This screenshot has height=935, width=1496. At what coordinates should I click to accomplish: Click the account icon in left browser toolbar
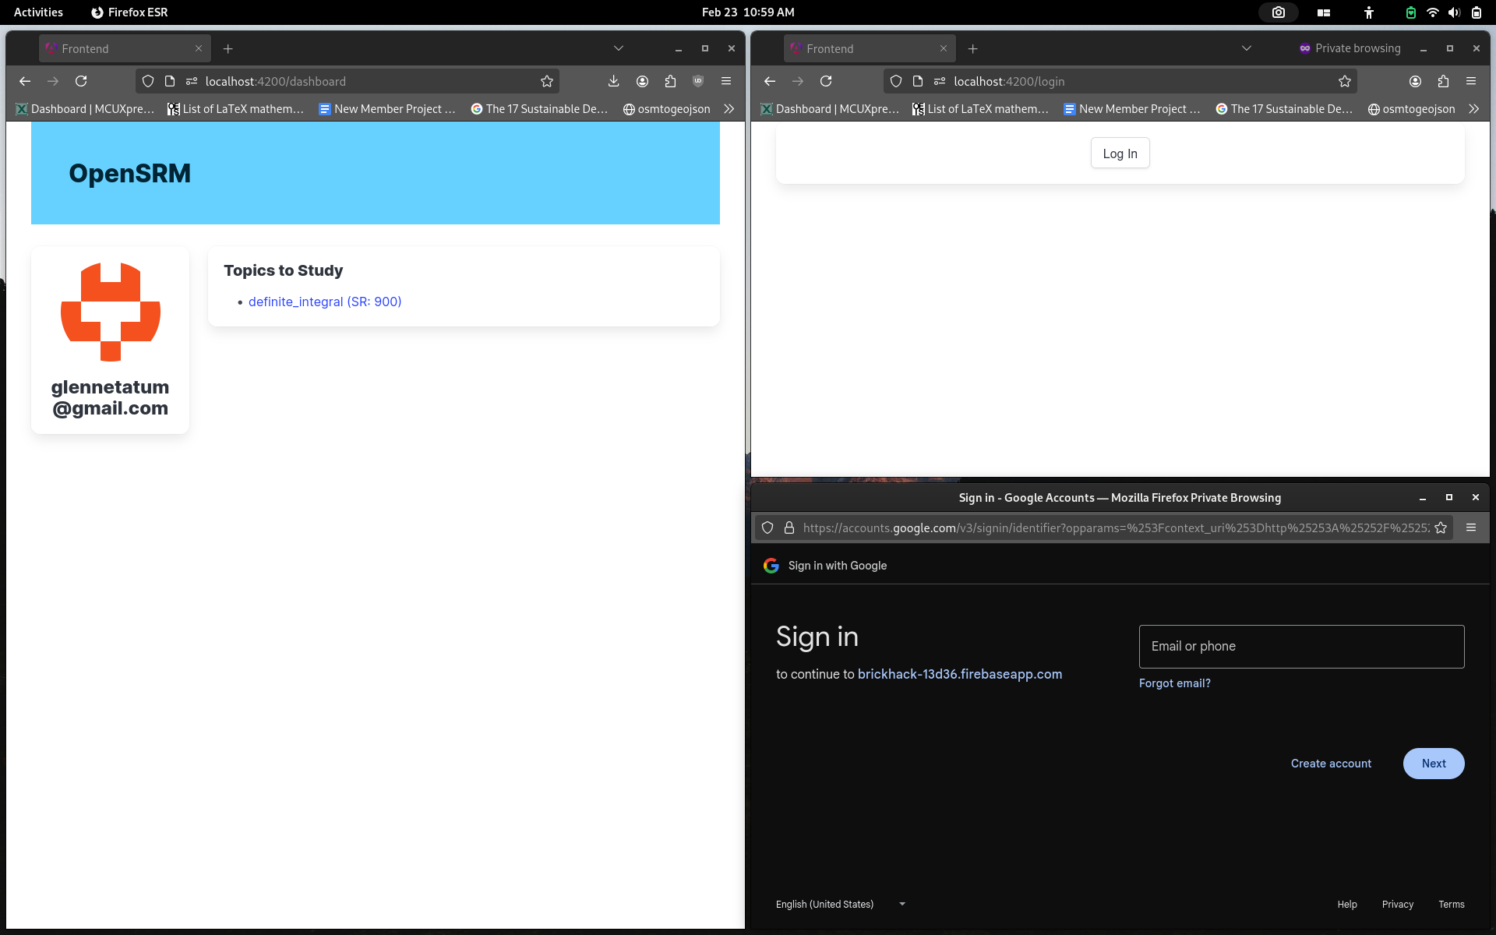click(x=642, y=81)
